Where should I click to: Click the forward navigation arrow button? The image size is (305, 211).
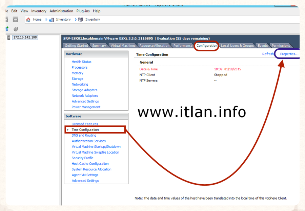15,20
